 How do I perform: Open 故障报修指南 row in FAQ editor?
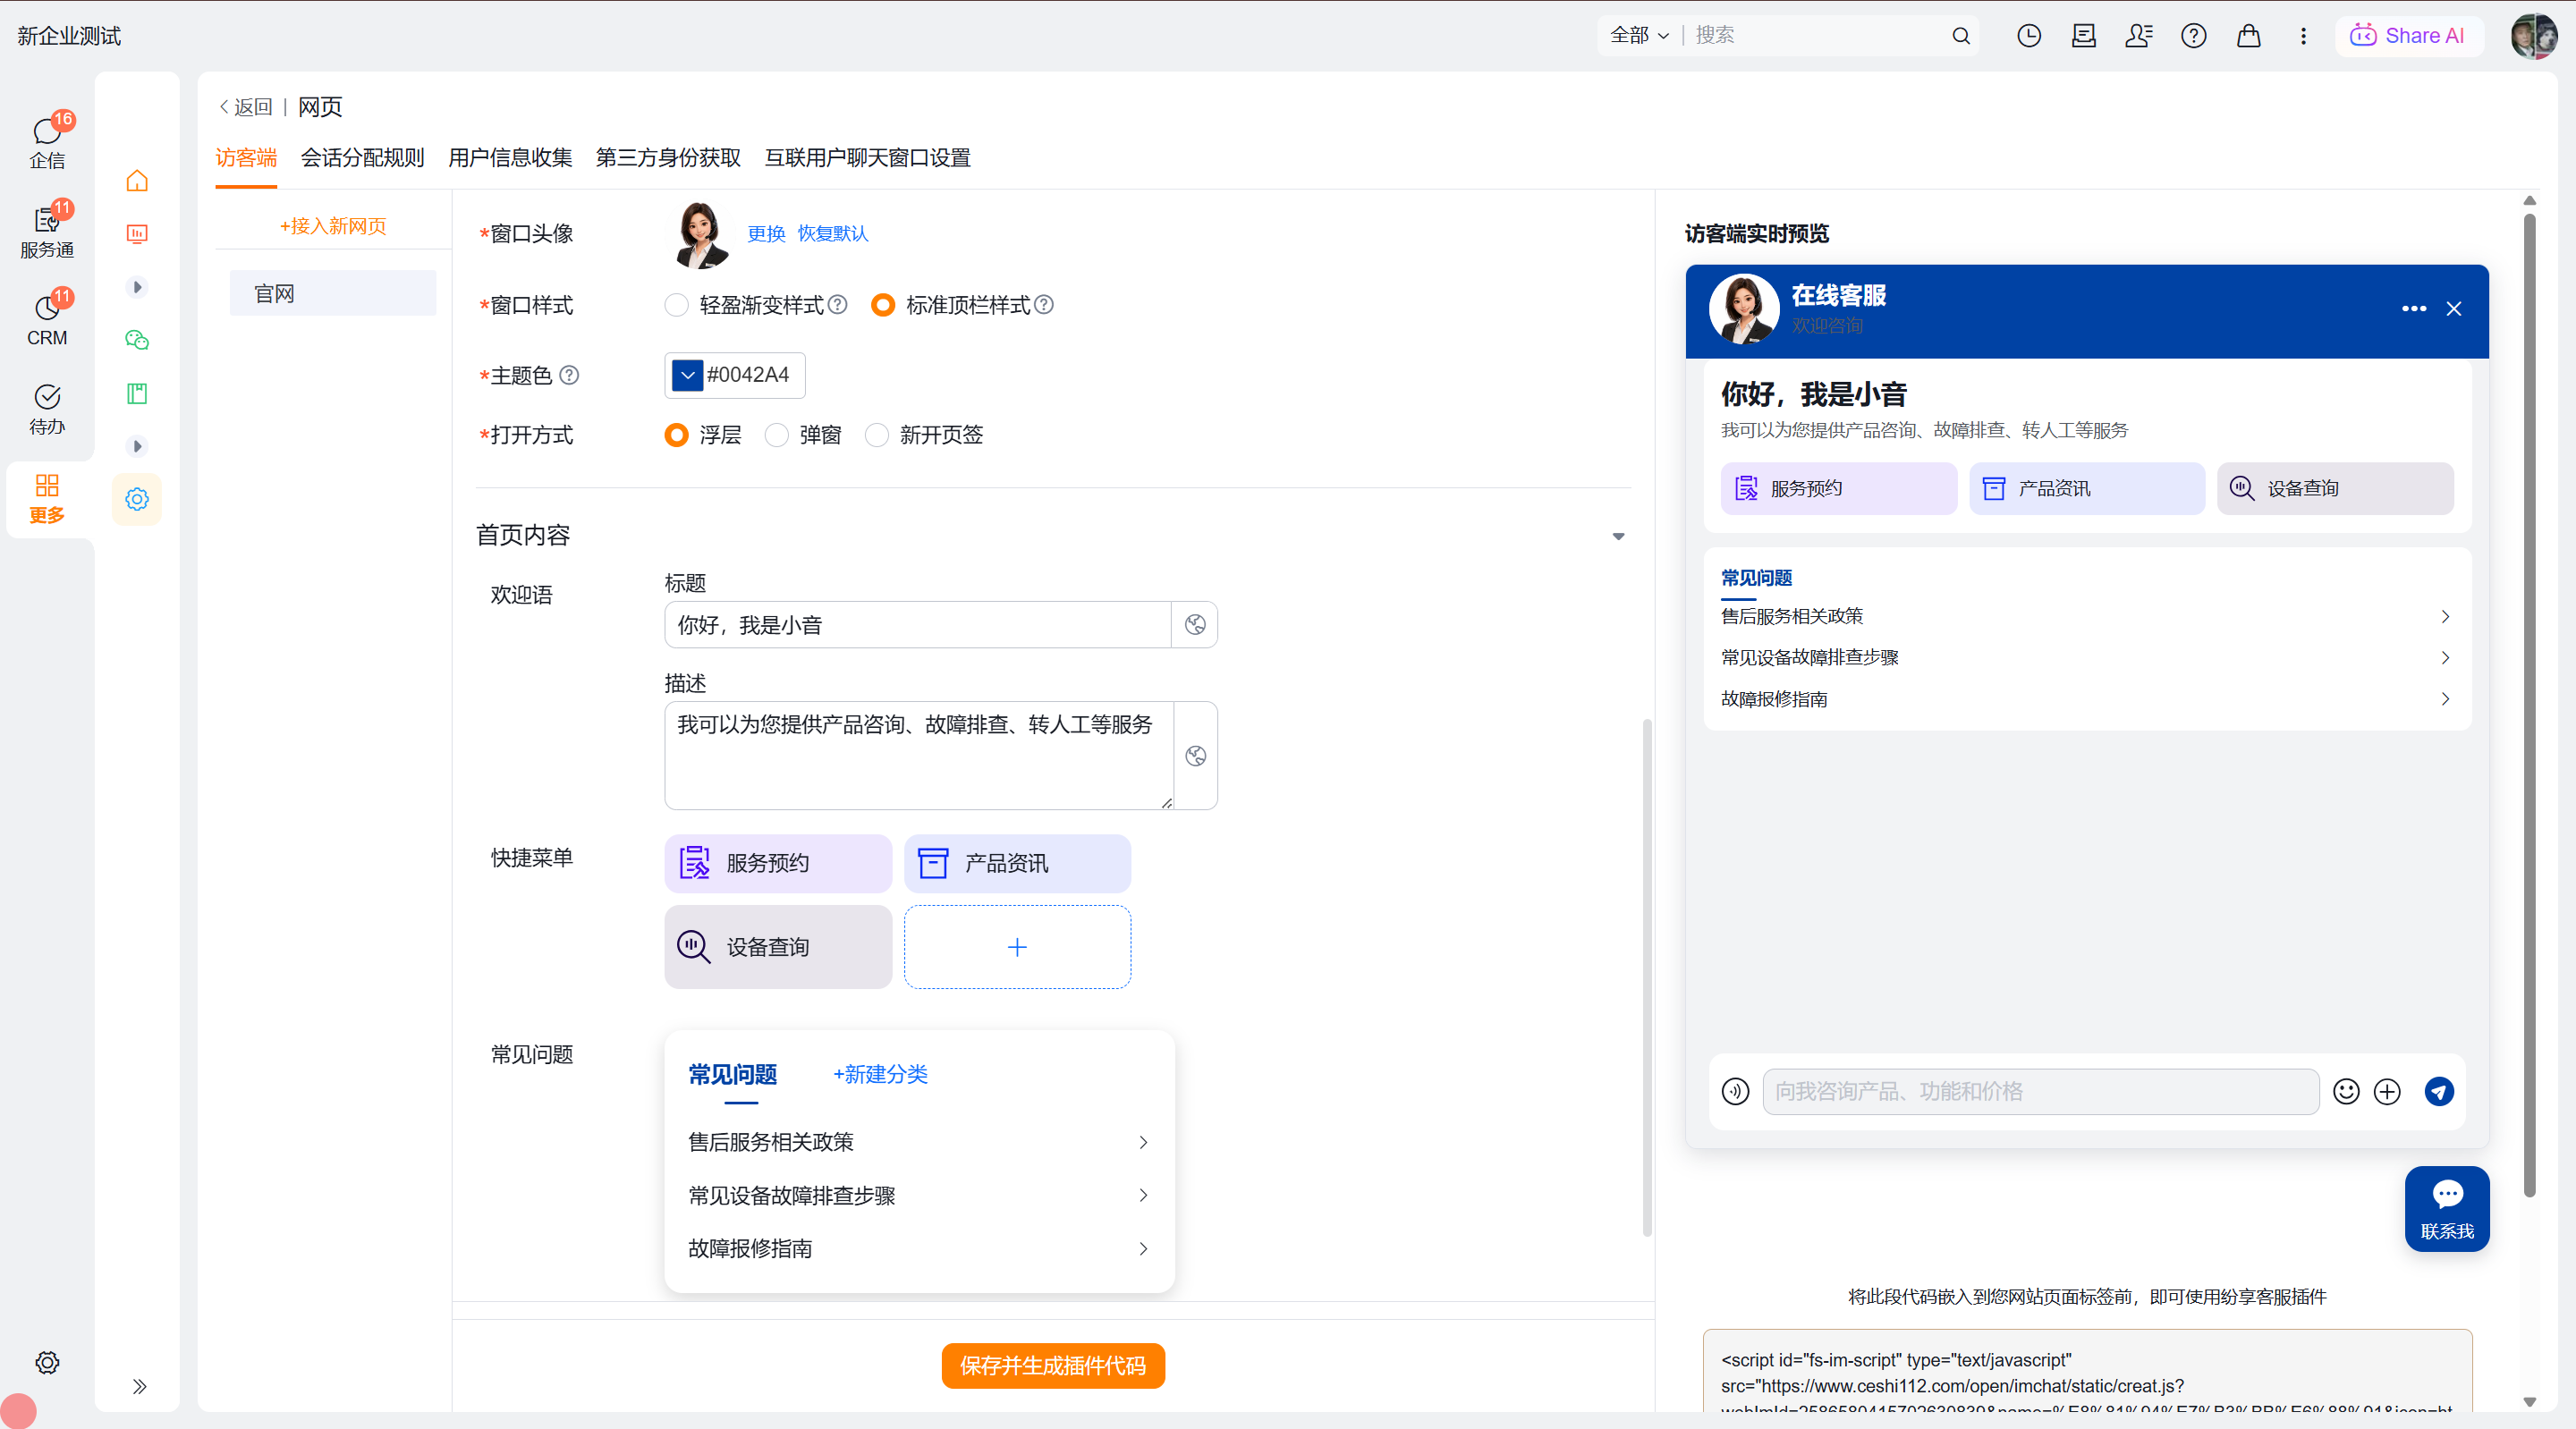(x=919, y=1248)
